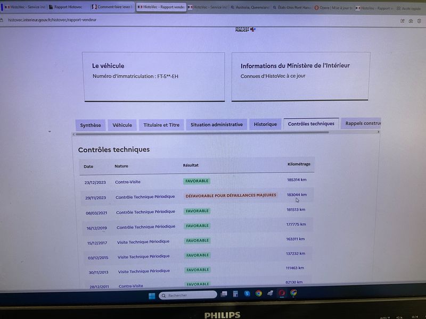The image size is (426, 319).
Task: Click the 183044 km mileage cell
Action: pos(297,195)
